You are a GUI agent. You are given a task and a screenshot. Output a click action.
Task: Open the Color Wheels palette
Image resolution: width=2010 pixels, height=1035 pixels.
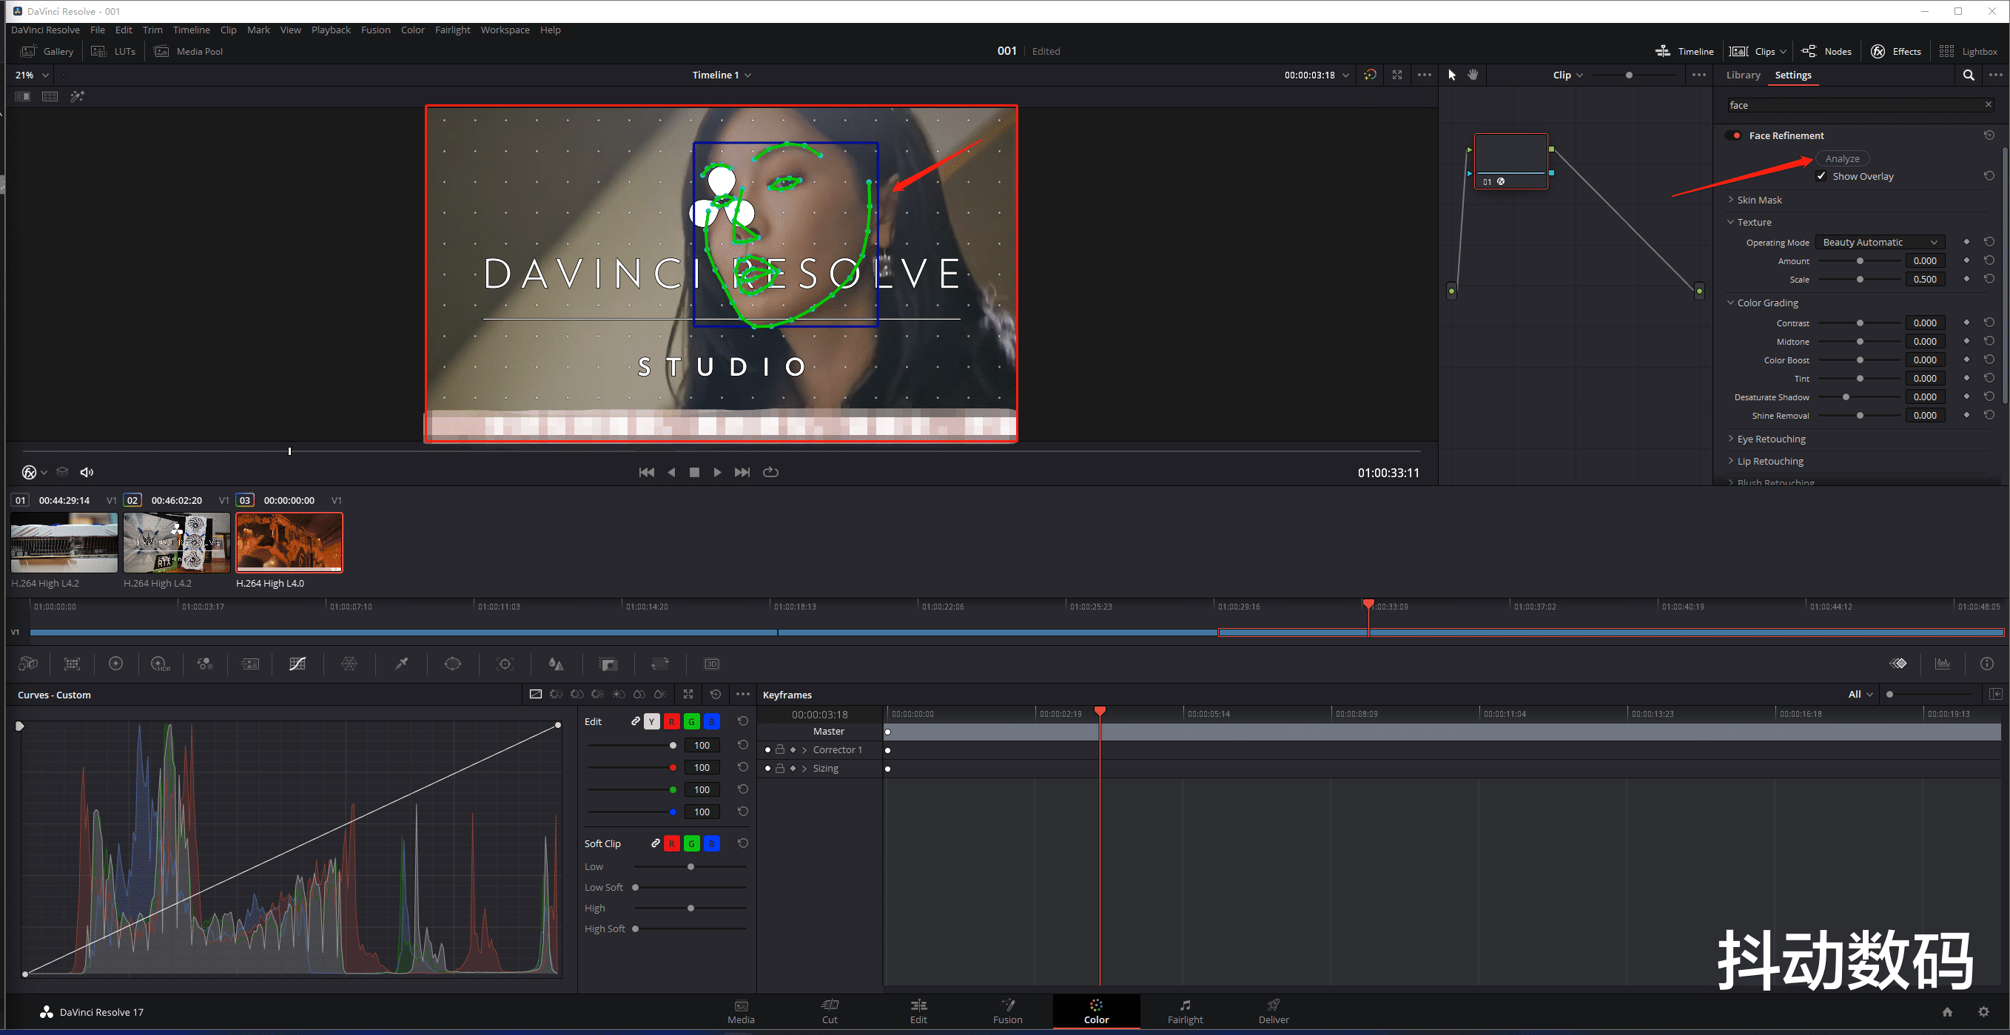pos(115,664)
